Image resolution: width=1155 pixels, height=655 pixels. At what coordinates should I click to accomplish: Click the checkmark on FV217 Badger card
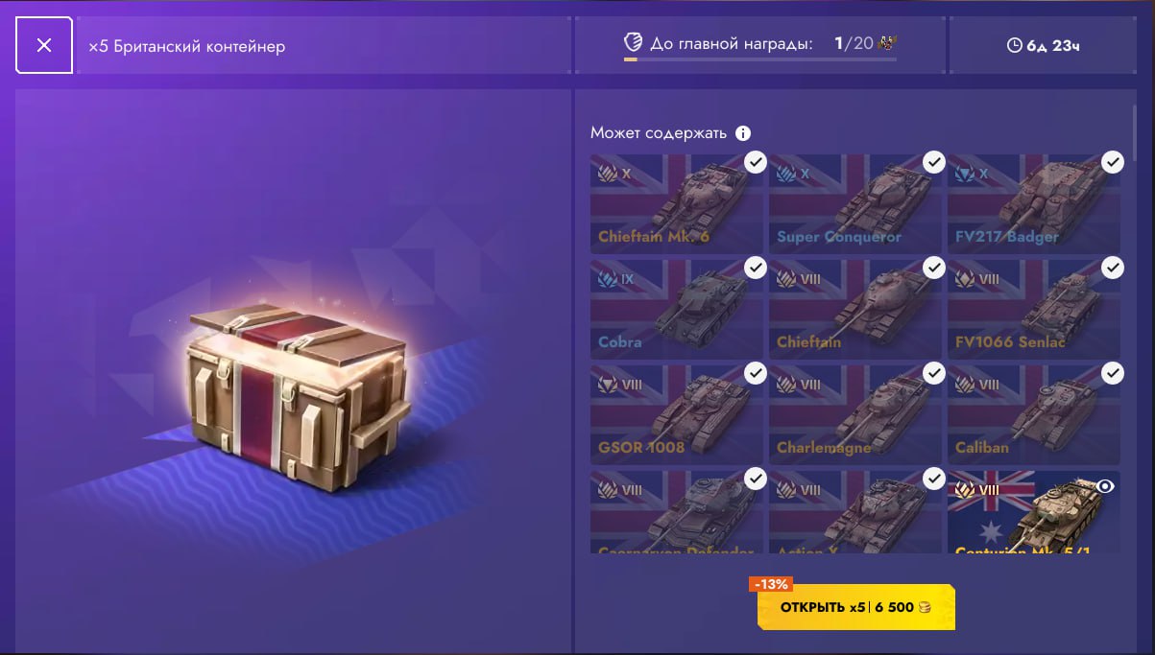tap(1112, 162)
